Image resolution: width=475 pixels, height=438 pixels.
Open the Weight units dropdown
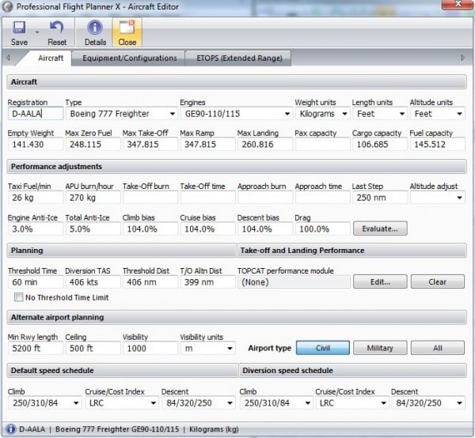pyautogui.click(x=342, y=114)
